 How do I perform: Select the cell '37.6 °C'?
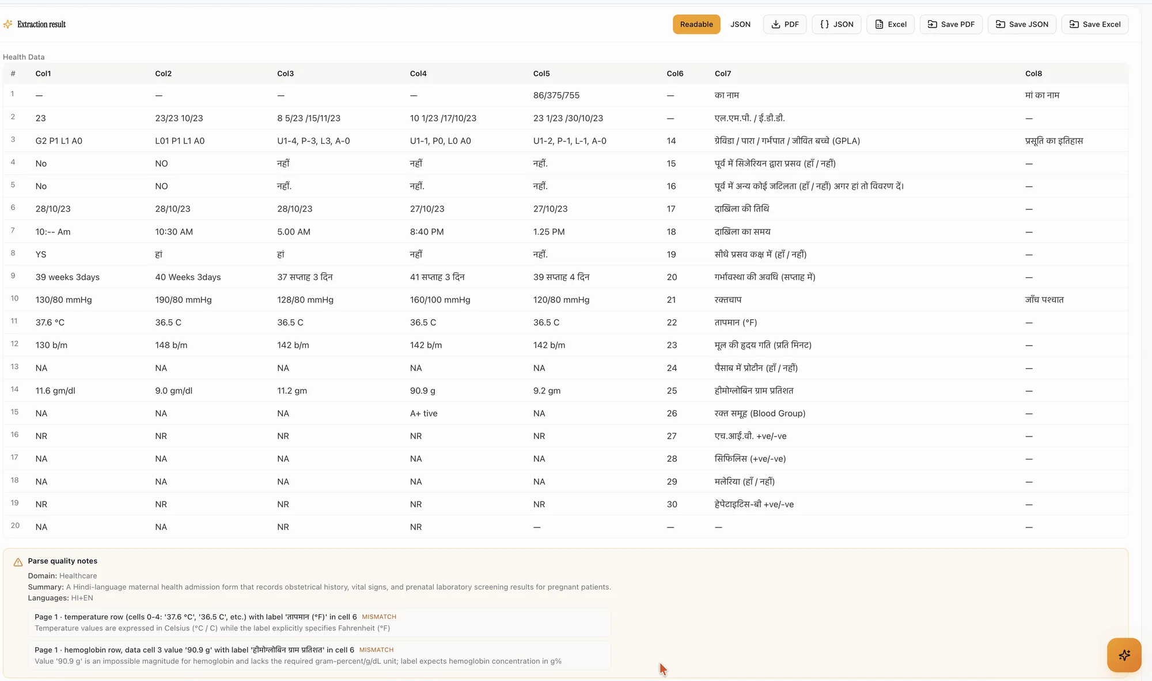pyautogui.click(x=50, y=323)
